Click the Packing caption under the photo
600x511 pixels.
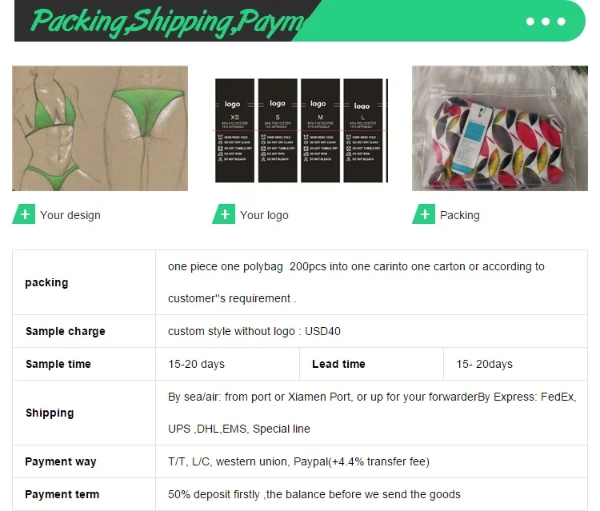tap(460, 215)
